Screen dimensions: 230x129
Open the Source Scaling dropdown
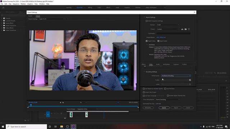point(52,19)
